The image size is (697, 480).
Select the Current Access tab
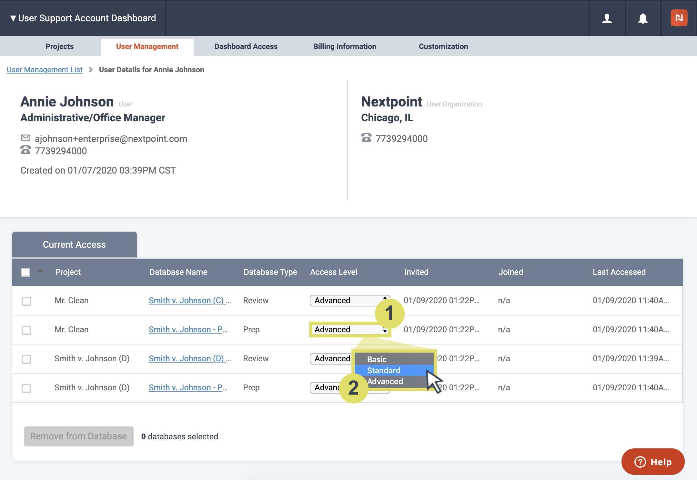coord(75,245)
